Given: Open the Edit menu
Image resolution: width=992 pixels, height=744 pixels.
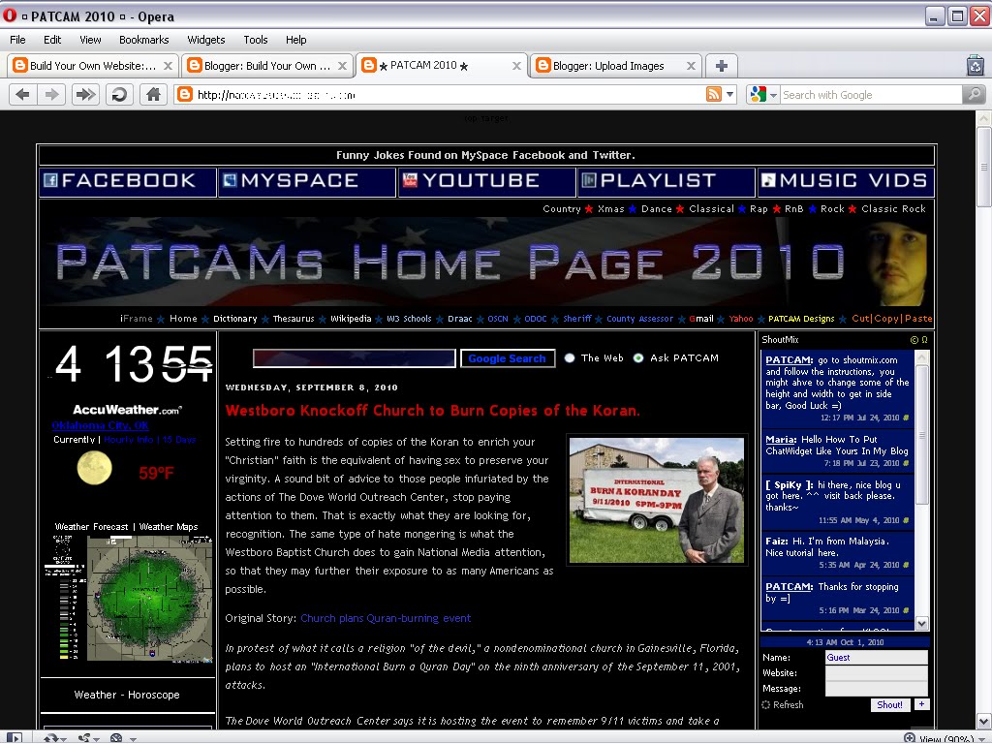Looking at the screenshot, I should click(x=52, y=40).
